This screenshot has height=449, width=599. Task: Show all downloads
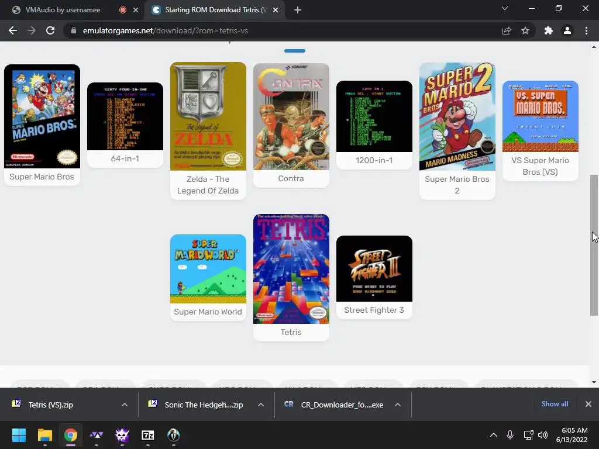click(x=555, y=404)
